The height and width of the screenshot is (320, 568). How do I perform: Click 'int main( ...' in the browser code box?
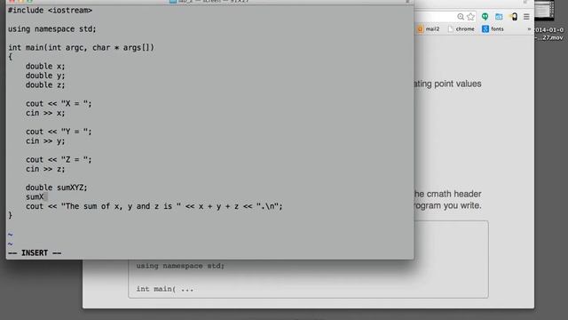coord(165,289)
